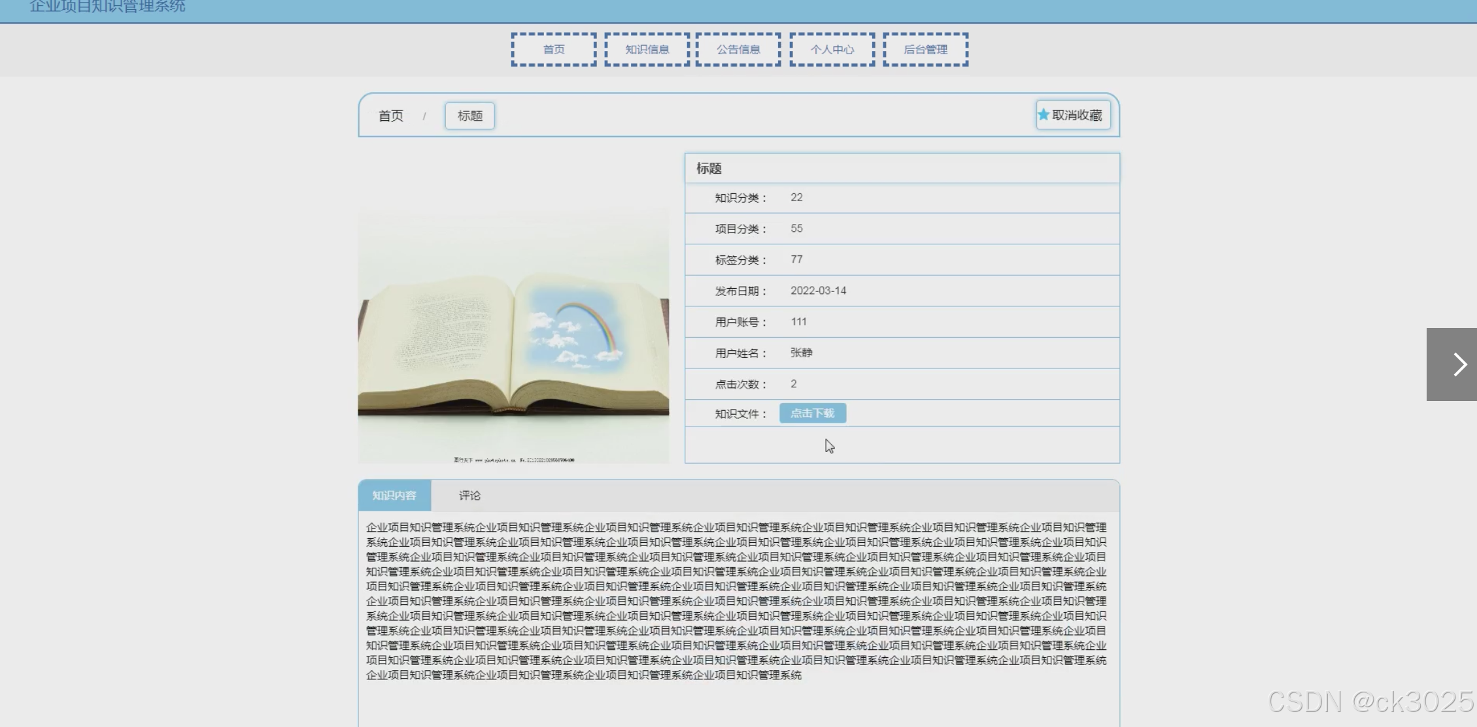This screenshot has height=727, width=1477.
Task: Open 个人中心 from the navigation bar
Action: point(832,50)
